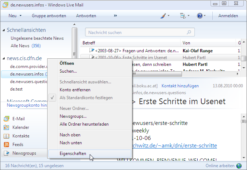
Task: Show more toolbar commands via double chevron
Action: pos(115,16)
